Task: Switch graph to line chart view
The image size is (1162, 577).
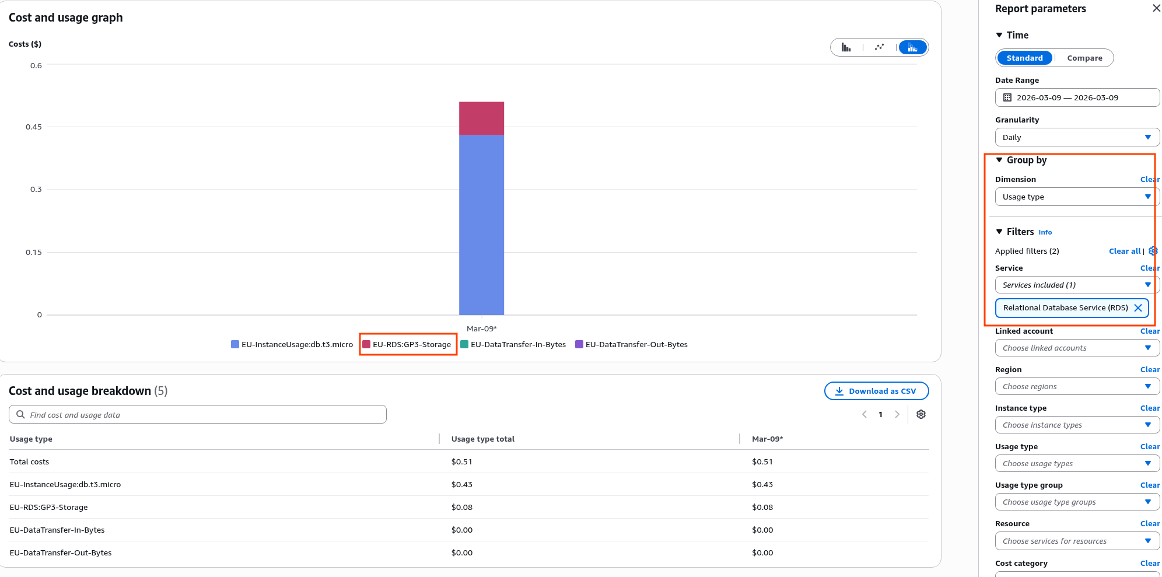Action: pos(879,47)
